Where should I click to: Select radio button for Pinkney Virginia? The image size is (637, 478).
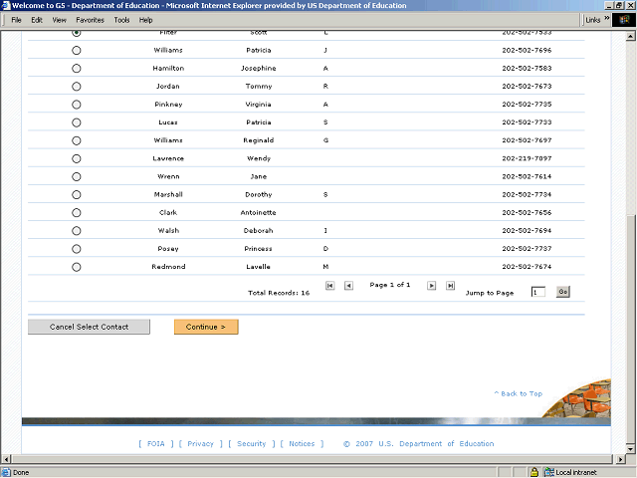pos(77,105)
